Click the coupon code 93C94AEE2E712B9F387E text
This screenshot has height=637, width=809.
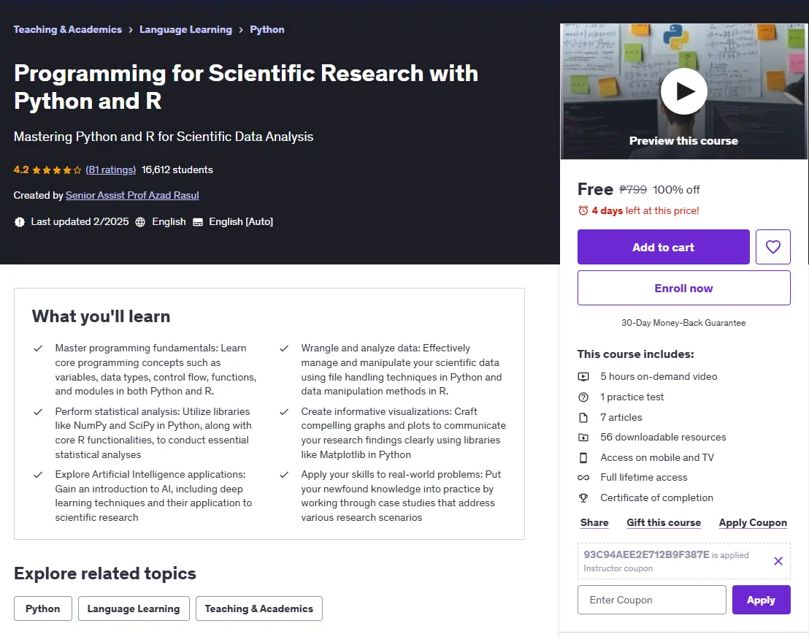[x=646, y=554]
